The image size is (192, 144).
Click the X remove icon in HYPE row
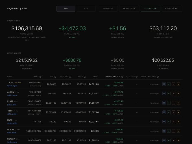pyautogui.click(x=178, y=122)
